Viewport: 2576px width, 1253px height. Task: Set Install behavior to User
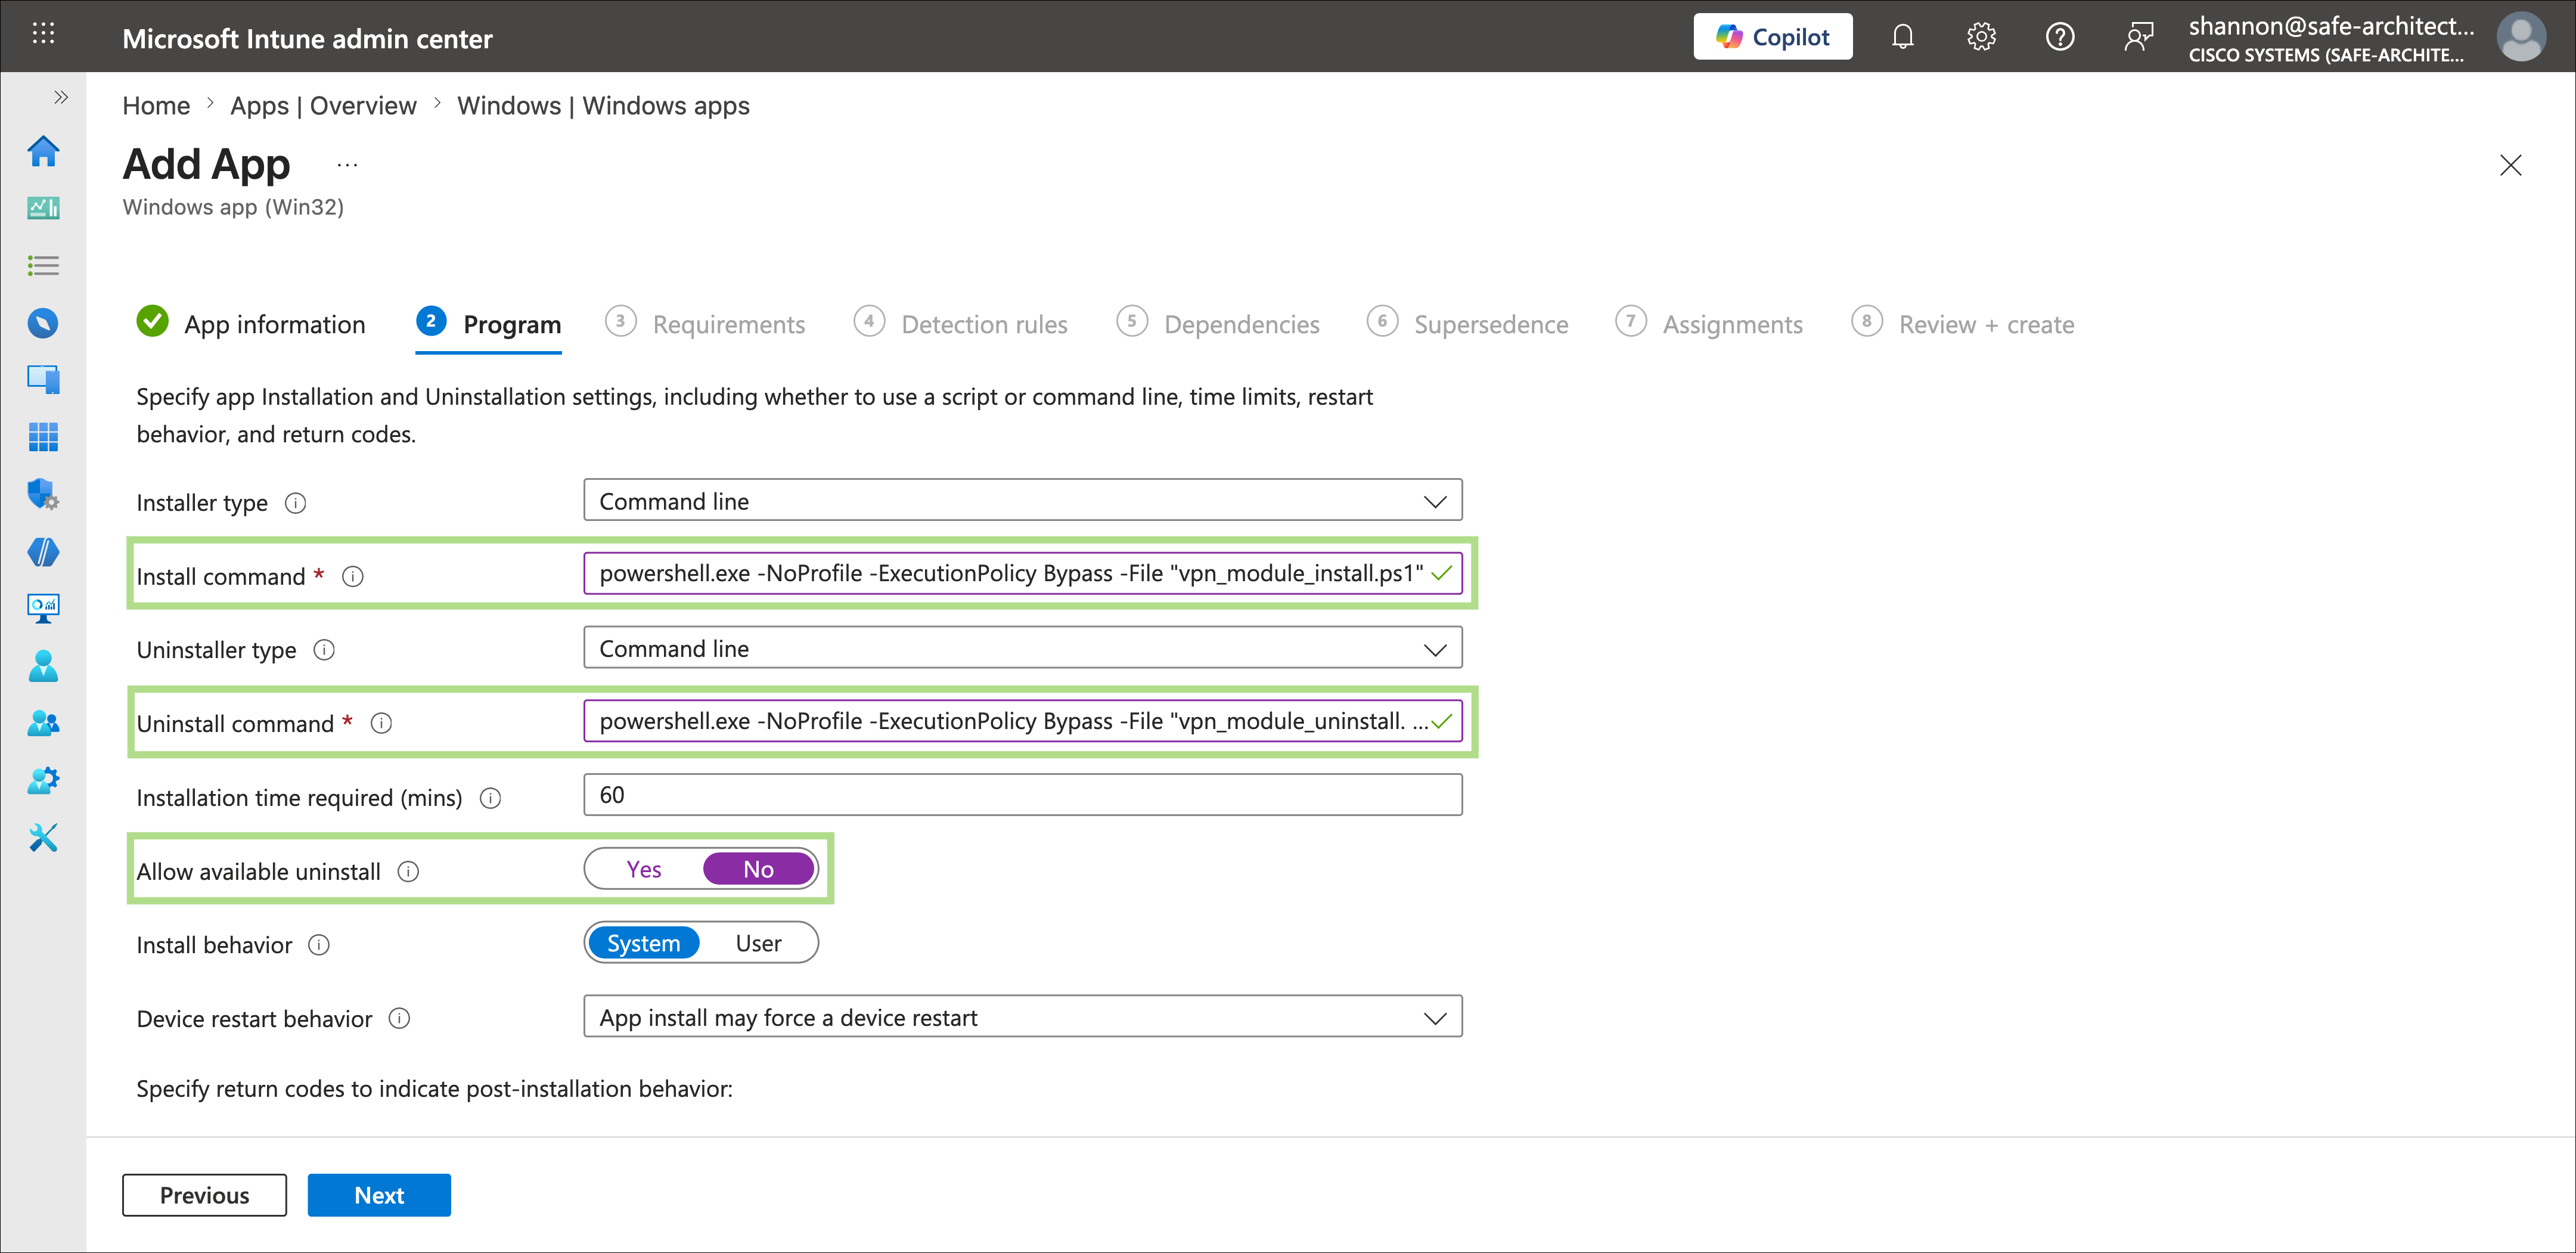point(758,943)
